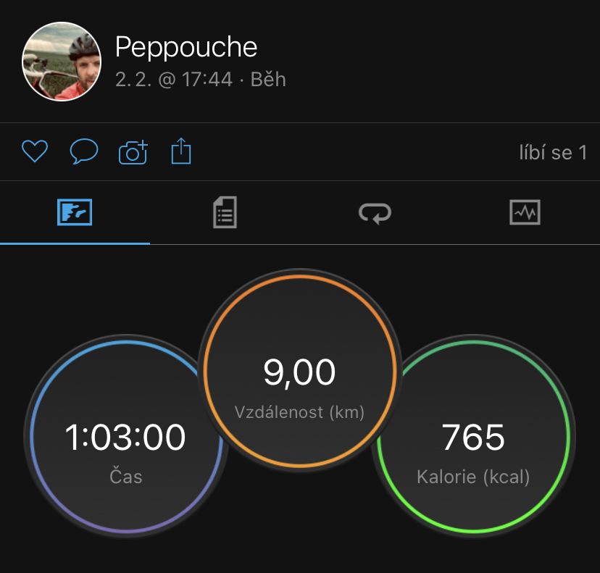Switch to the stats list tab
The height and width of the screenshot is (573, 600).
click(225, 212)
